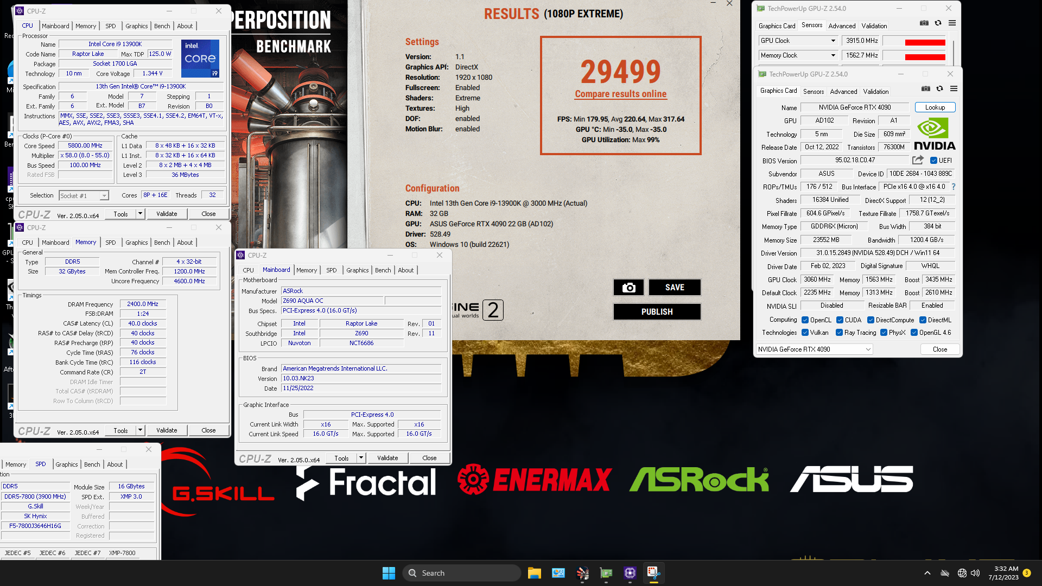The height and width of the screenshot is (586, 1042).
Task: Toggle the Ray Tracing checkbox
Action: (840, 333)
